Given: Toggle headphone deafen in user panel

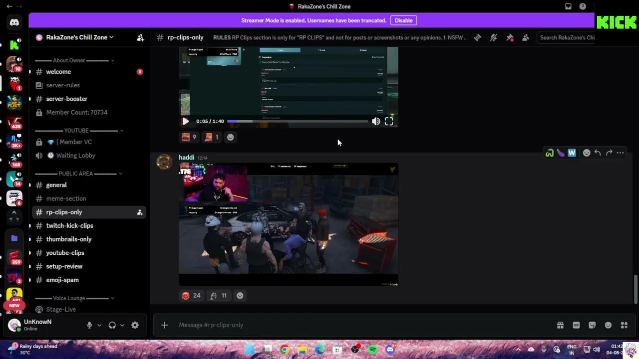Looking at the screenshot, I should coord(112,325).
